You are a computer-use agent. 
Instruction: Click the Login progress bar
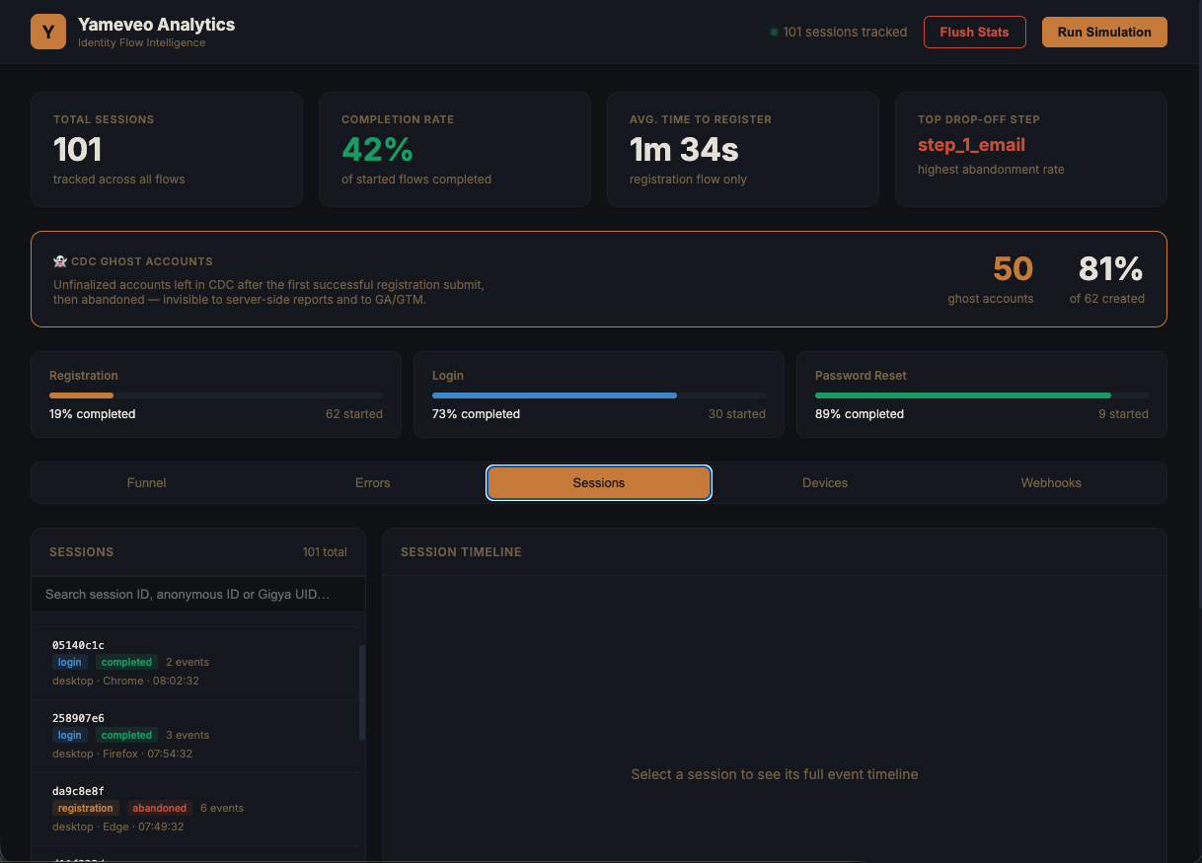pyautogui.click(x=599, y=396)
